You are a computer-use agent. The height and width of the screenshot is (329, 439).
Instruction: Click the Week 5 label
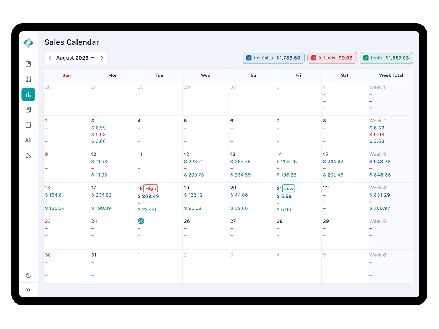coord(378,221)
